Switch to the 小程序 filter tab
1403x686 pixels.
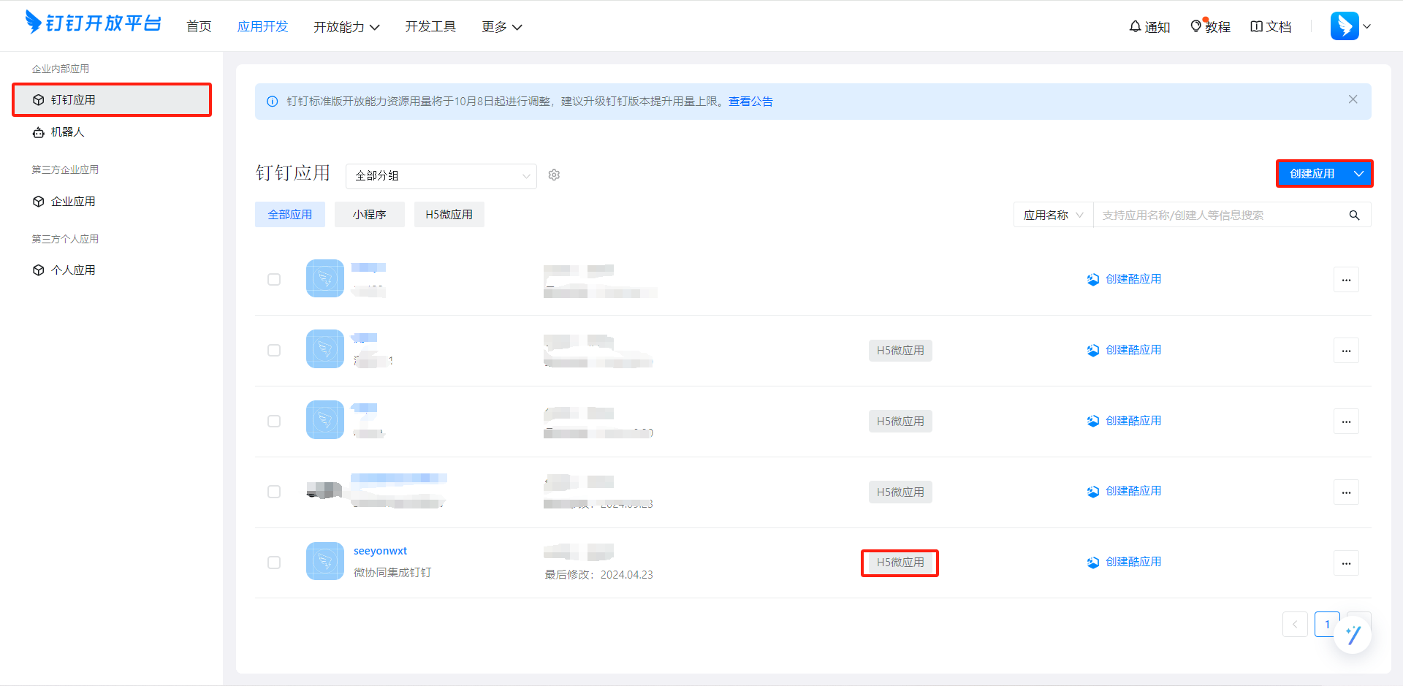pyautogui.click(x=369, y=215)
